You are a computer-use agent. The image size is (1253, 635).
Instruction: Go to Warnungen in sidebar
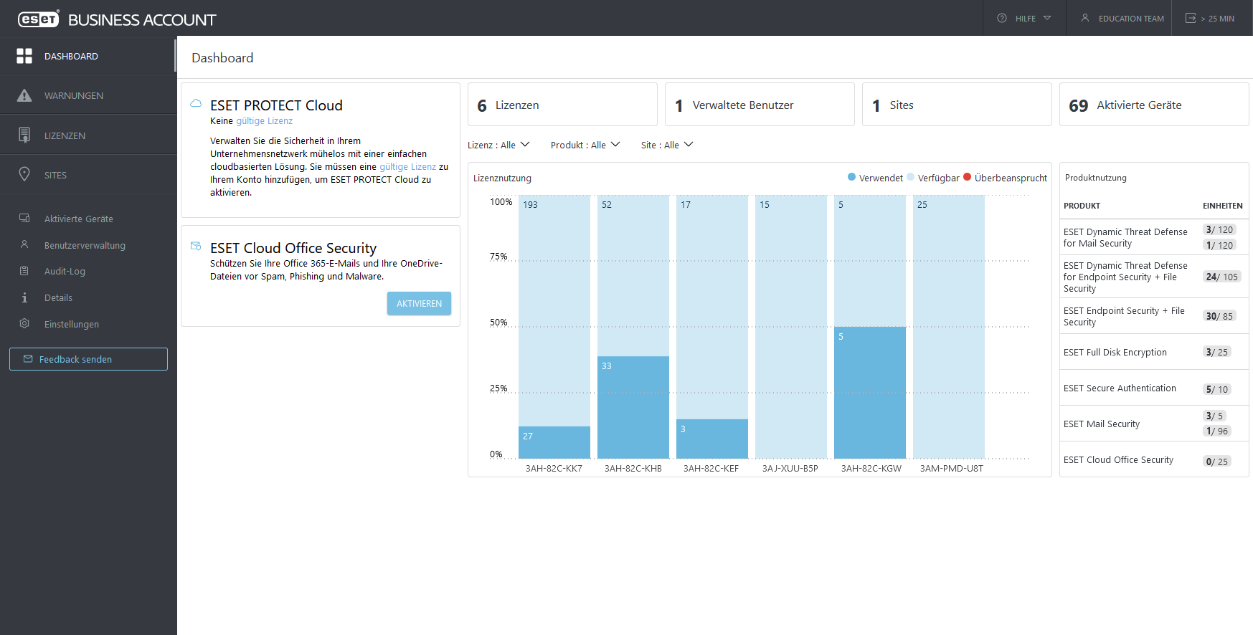(88, 95)
